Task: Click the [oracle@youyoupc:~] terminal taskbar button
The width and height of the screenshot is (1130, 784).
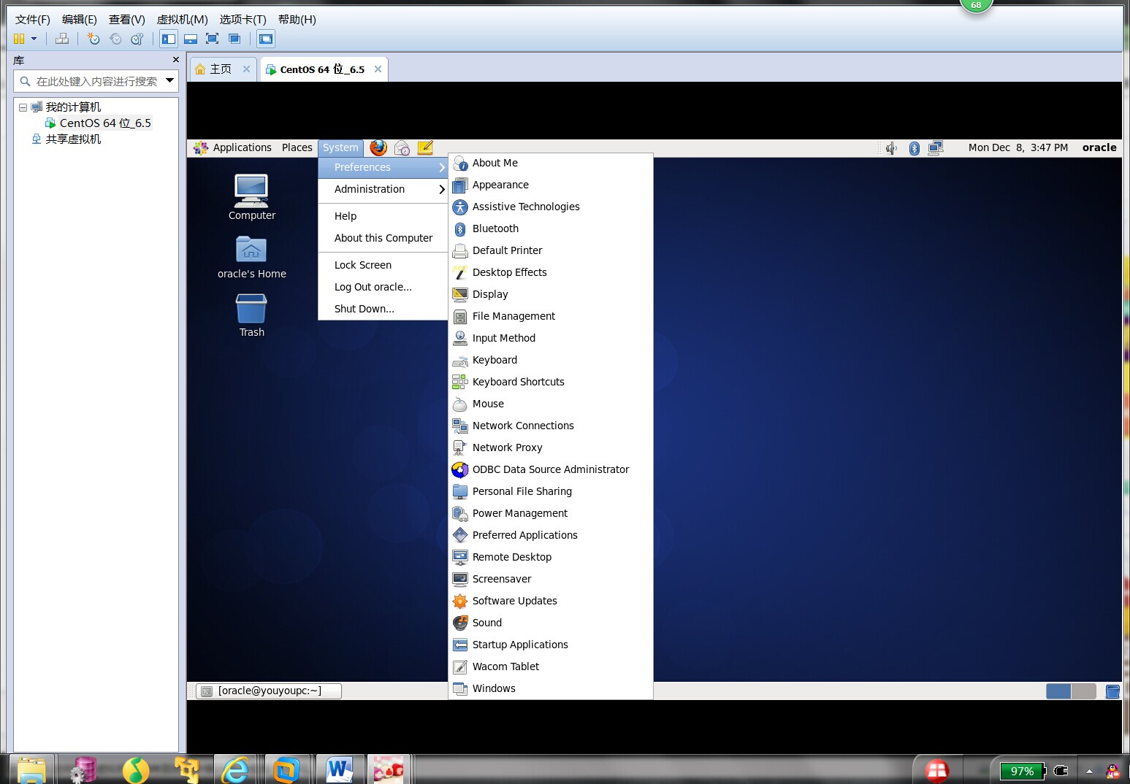Action: (x=269, y=691)
